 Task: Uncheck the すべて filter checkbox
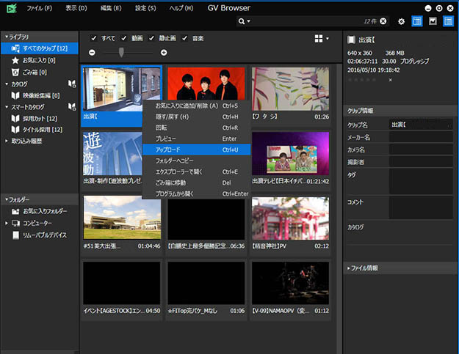tap(93, 38)
